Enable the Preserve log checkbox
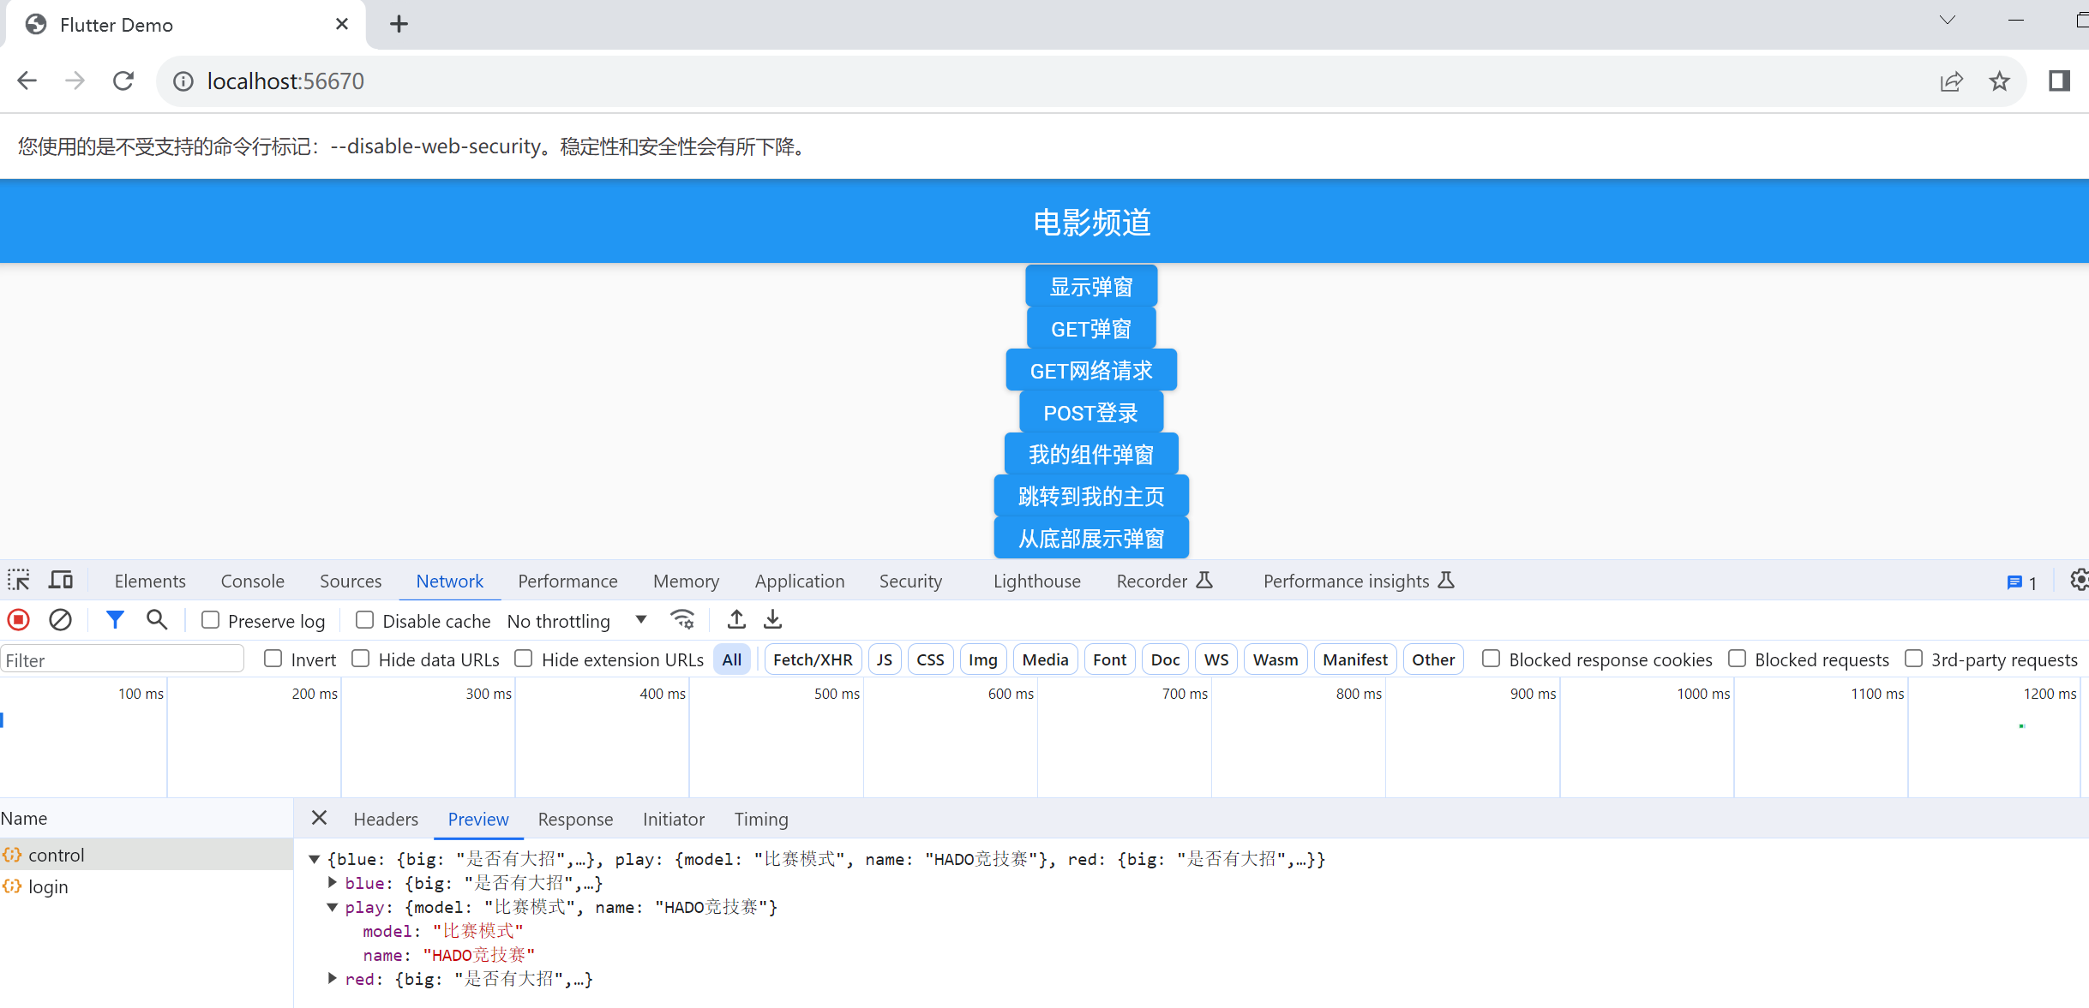2089x1008 pixels. click(211, 620)
